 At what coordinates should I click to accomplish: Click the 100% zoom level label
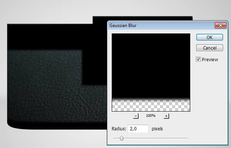pos(151,115)
